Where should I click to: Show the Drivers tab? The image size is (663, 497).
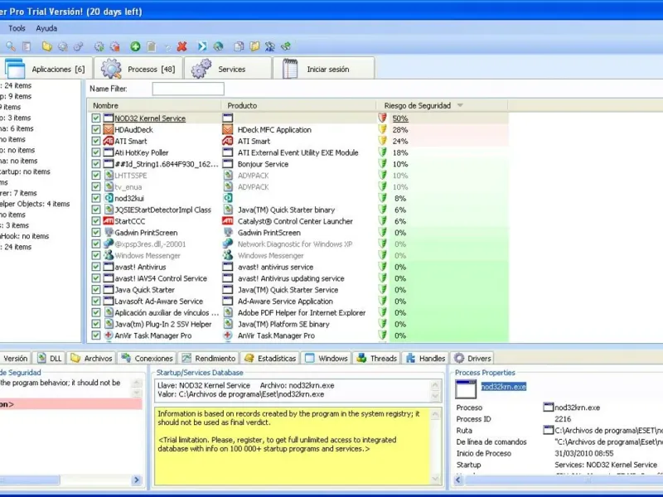pyautogui.click(x=472, y=358)
